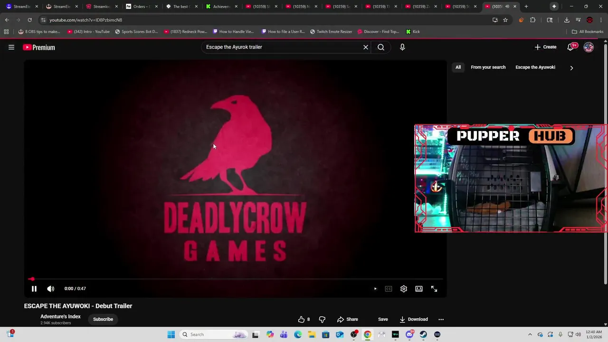Show more filter chips with right arrow
608x342 pixels.
coord(571,67)
